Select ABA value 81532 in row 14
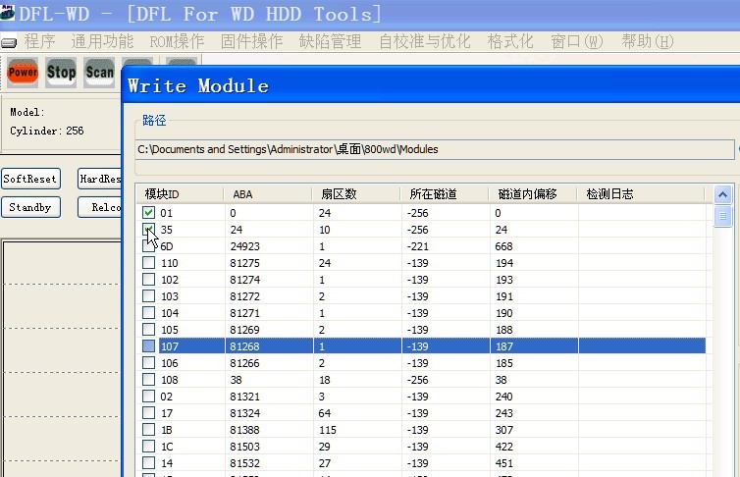 point(245,463)
